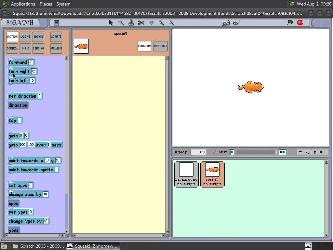Image resolution: width=333 pixels, height=250 pixels.
Task: Select the zoom-out shrink tool
Action: (x=171, y=23)
